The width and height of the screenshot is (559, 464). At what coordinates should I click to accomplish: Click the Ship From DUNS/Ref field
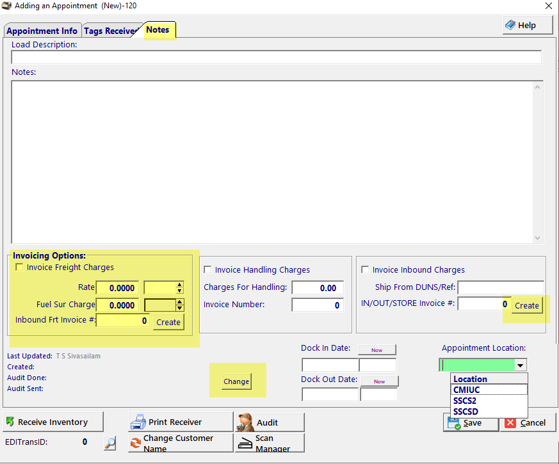[501, 287]
